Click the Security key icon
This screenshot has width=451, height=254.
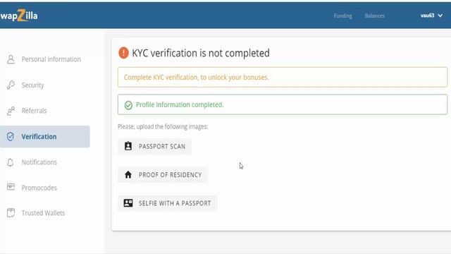pyautogui.click(x=11, y=85)
